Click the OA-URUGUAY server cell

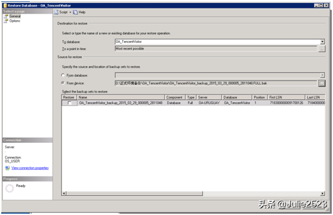click(x=209, y=103)
